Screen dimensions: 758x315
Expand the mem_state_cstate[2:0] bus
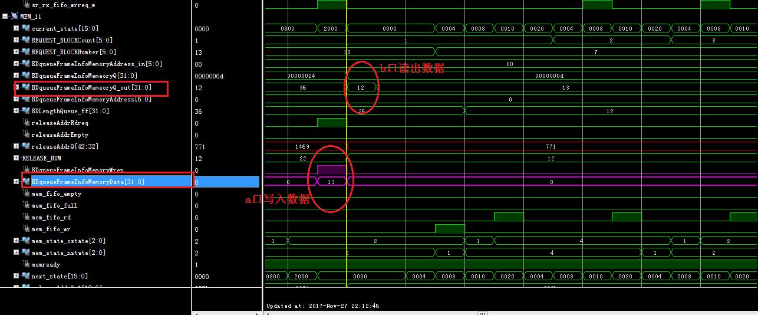point(17,241)
